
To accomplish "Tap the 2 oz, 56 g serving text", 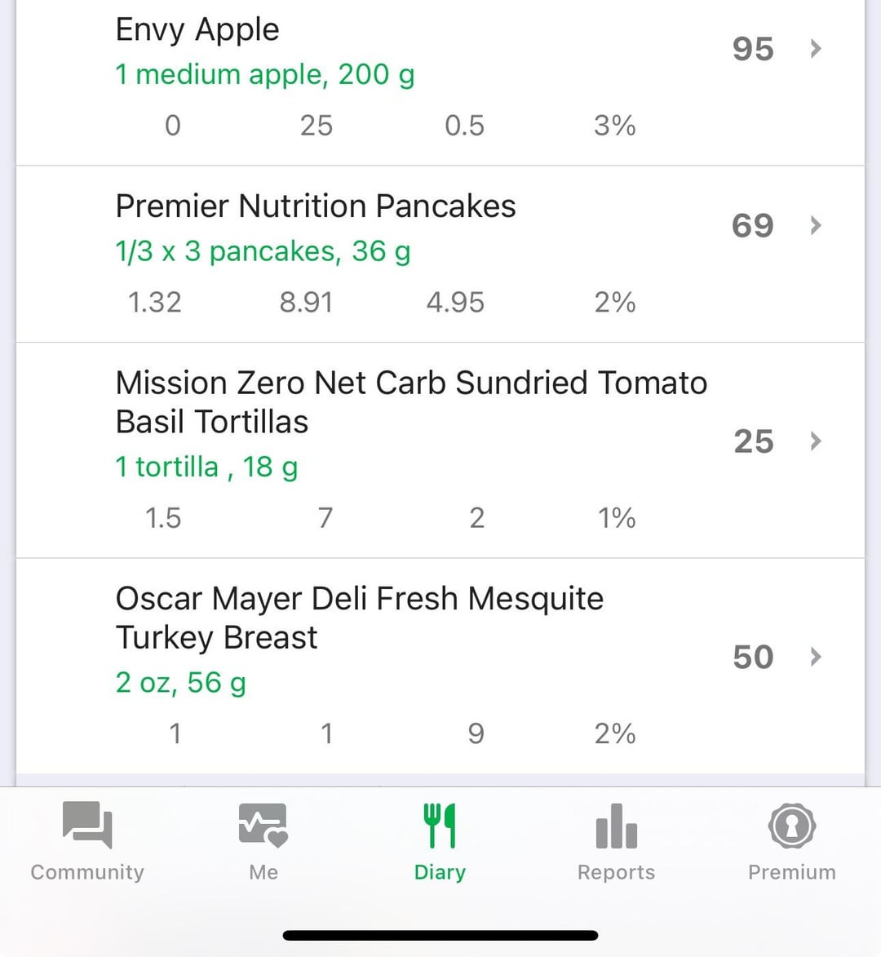I will pos(180,684).
